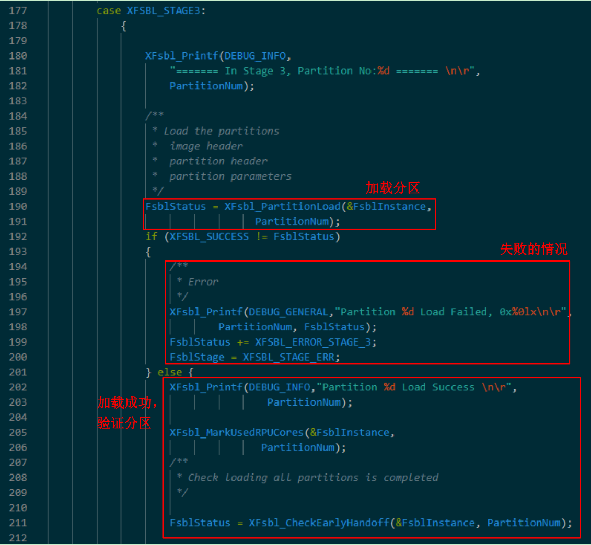Click 'PartitionNum);' on line 206
The height and width of the screenshot is (545, 591).
pos(304,447)
